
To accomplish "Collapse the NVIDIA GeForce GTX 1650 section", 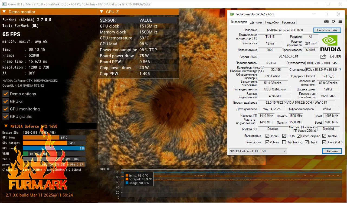I will 6,126.
